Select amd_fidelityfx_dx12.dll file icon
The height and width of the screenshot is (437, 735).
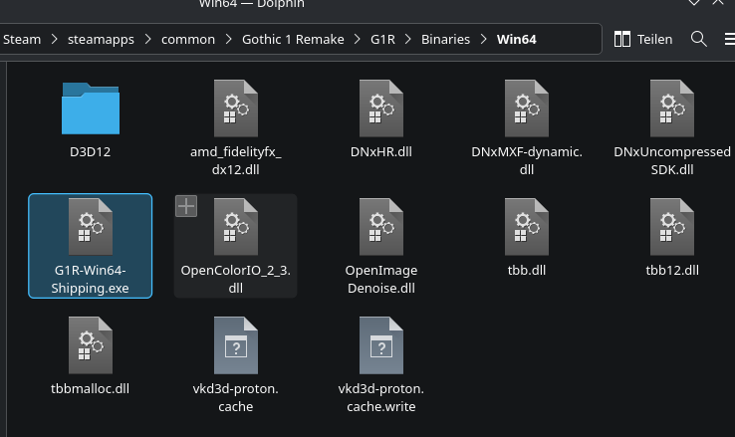236,109
